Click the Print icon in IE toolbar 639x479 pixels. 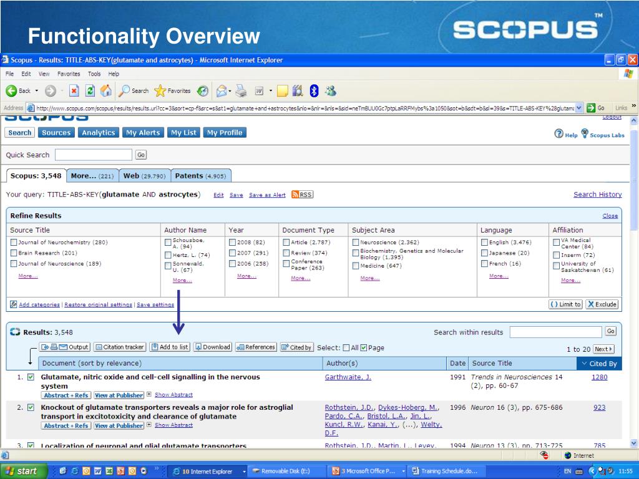241,91
